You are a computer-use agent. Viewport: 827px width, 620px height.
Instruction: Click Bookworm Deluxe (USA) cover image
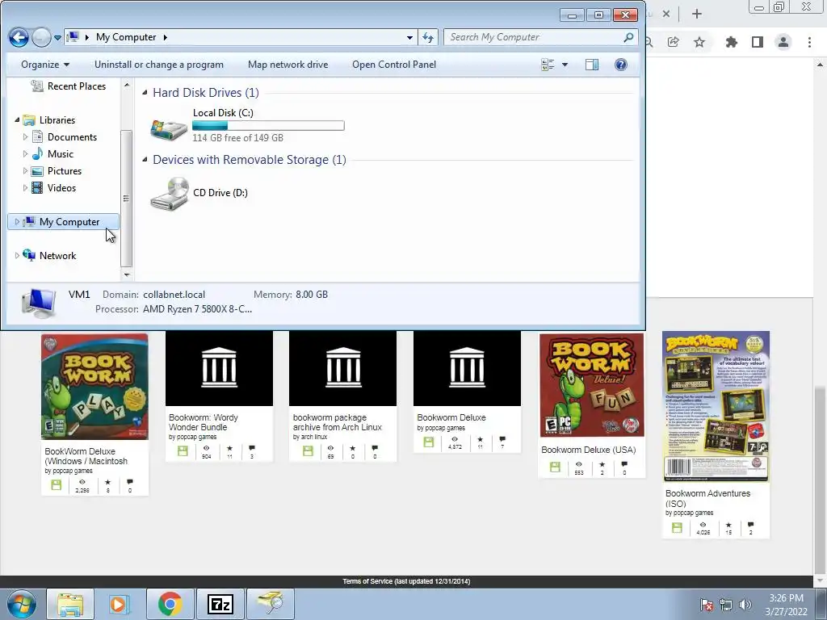[x=592, y=385]
